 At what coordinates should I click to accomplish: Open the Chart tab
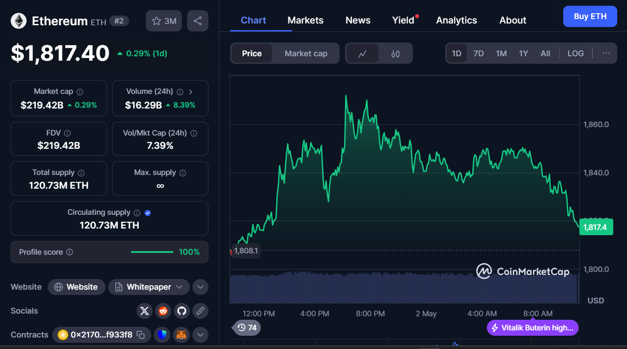[254, 20]
